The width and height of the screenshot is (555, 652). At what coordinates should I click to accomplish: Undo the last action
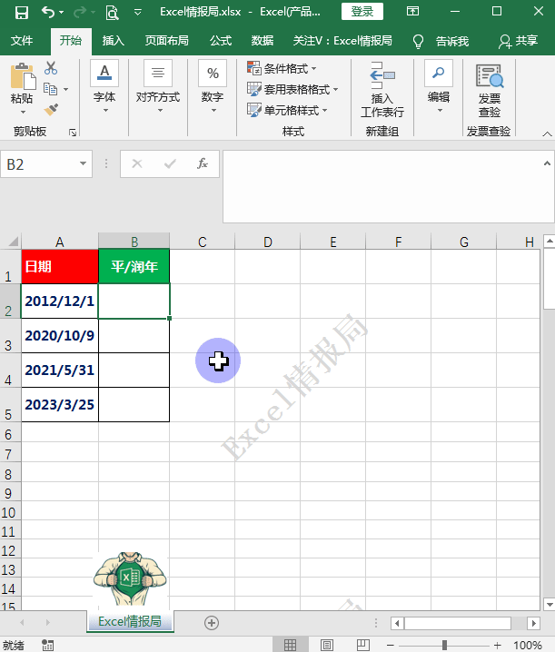click(x=48, y=13)
